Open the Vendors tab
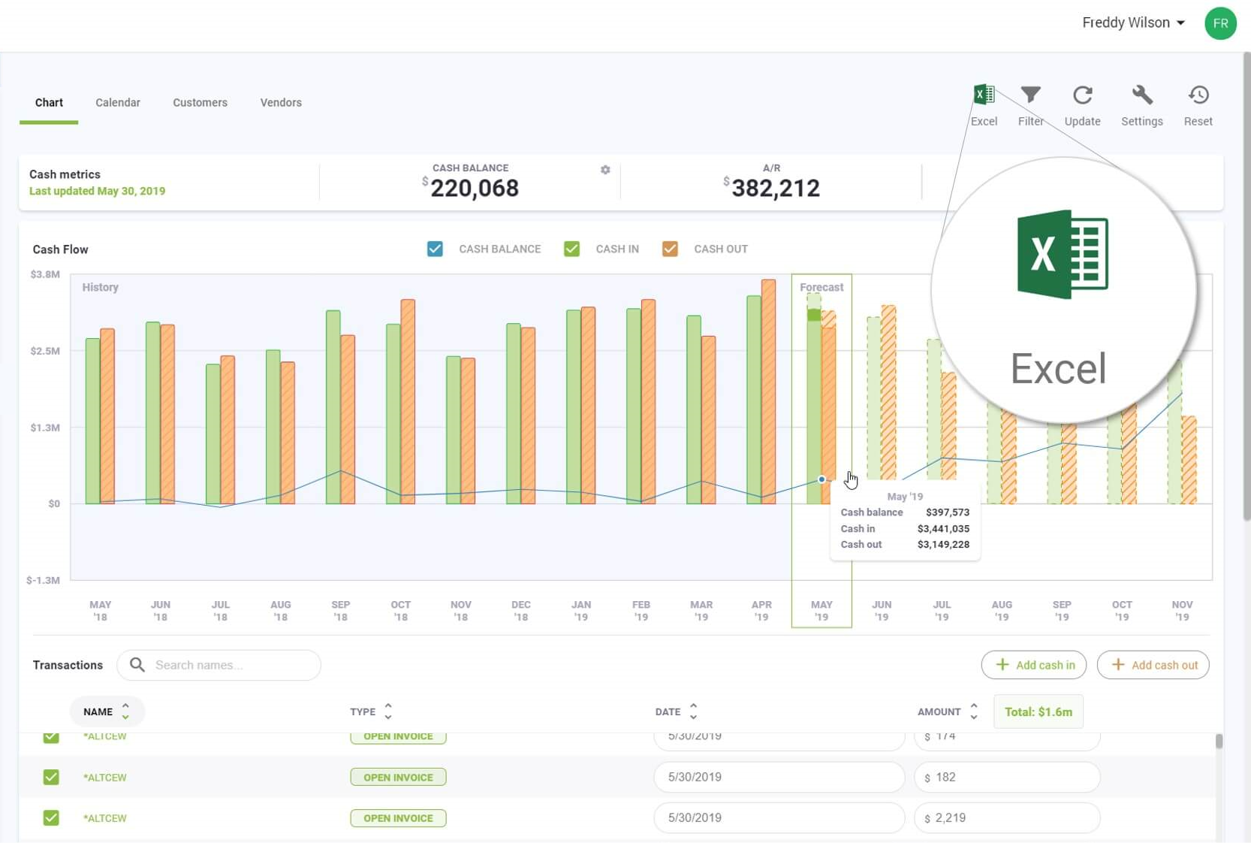The image size is (1251, 843). (x=281, y=102)
